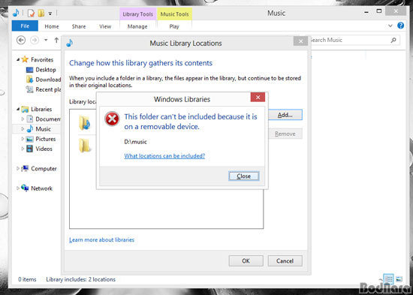Select Favorites in the navigation pane
The image size is (413, 295).
42,59
